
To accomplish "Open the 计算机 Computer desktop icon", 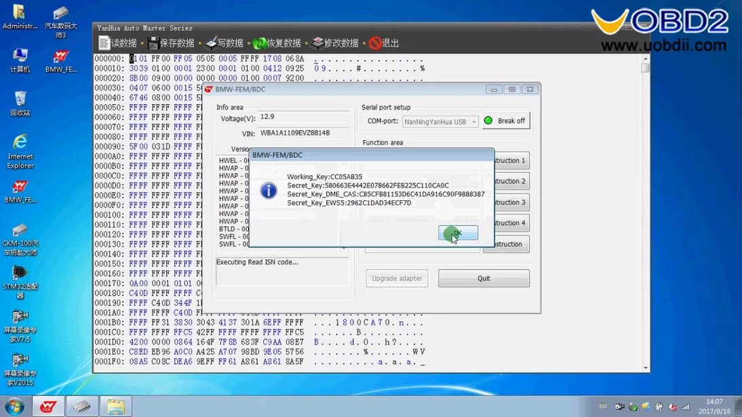I will pos(20,60).
